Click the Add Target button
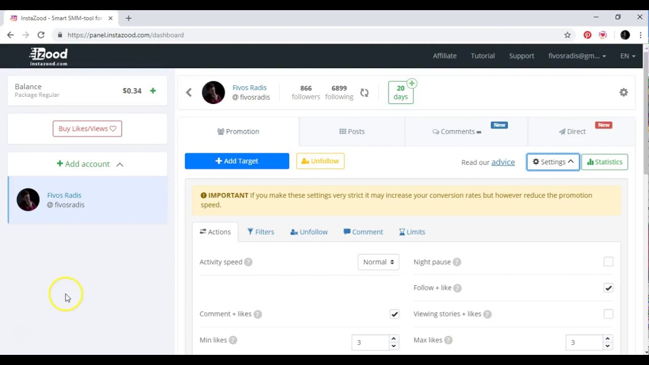This screenshot has width=649, height=365. point(237,161)
